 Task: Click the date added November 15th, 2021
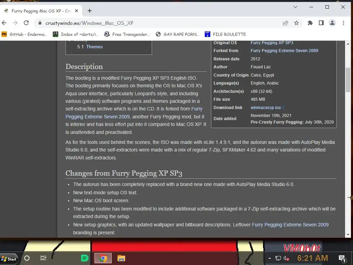[x=271, y=115]
